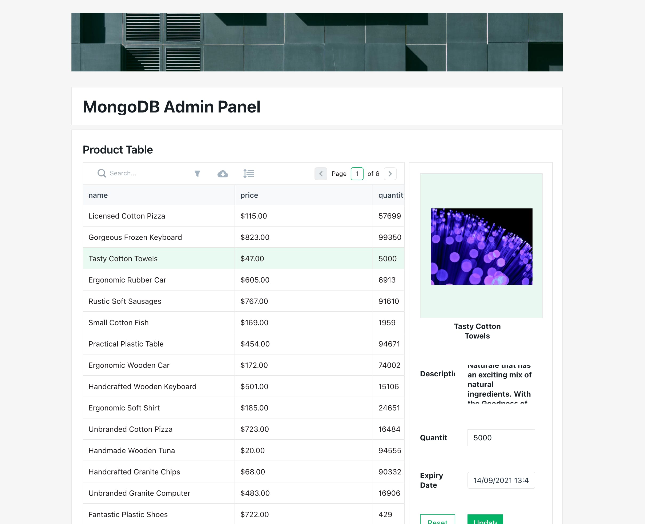Image resolution: width=645 pixels, height=524 pixels.
Task: Select the Handmade Wooden Tuna row
Action: coord(131,450)
